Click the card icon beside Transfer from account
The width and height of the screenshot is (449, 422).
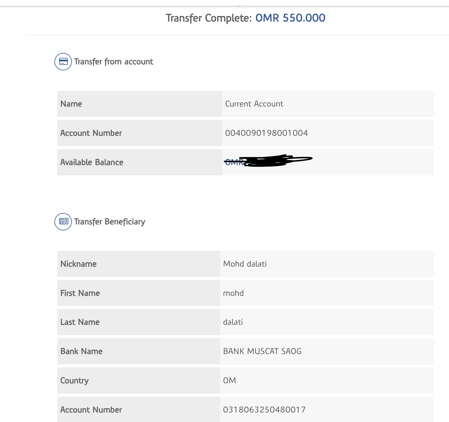63,62
